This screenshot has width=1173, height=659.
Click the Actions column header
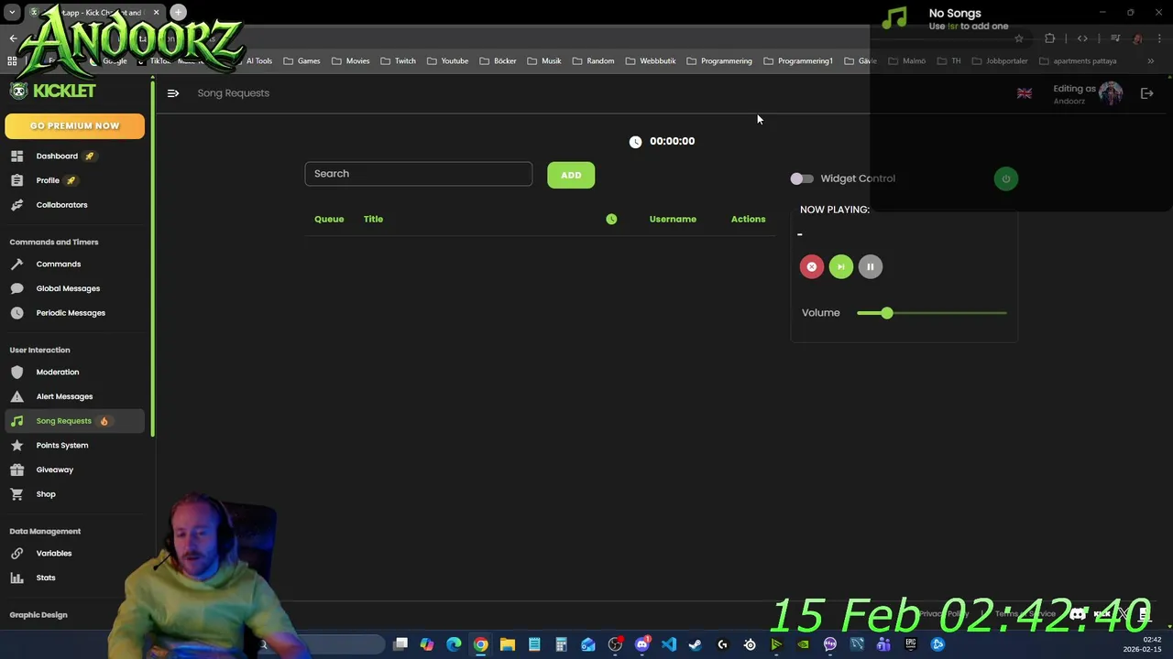(x=748, y=219)
